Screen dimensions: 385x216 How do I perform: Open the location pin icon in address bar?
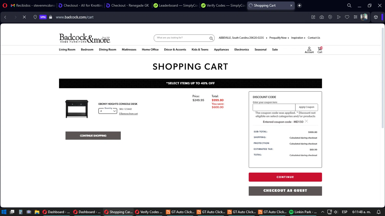click(35, 17)
